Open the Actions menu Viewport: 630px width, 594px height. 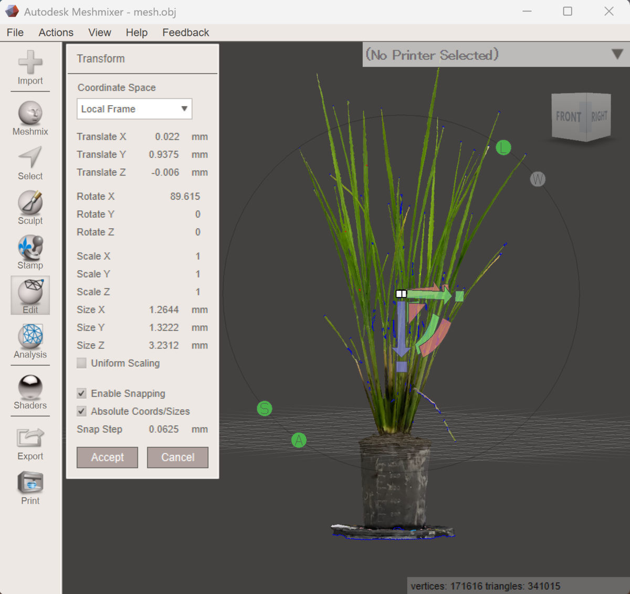(56, 33)
